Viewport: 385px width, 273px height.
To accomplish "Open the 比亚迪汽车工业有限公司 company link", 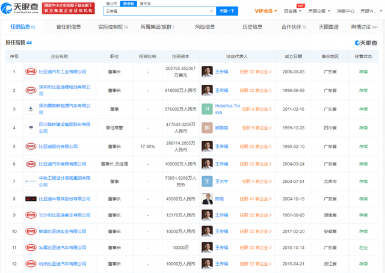I will coord(63,72).
